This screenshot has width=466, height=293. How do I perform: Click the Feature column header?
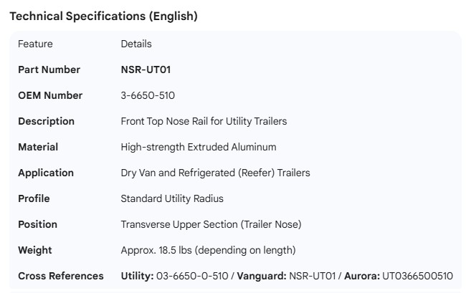tap(35, 44)
